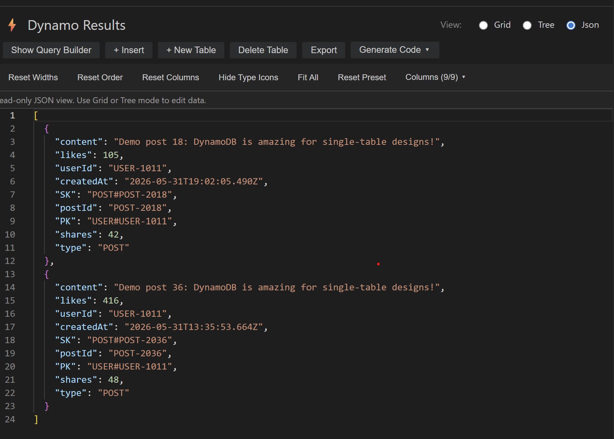Select the Json view radio button
614x439 pixels.
coord(571,25)
